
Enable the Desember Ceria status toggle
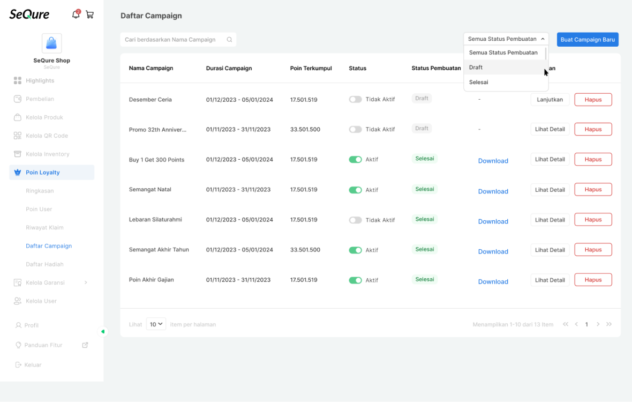click(x=355, y=99)
